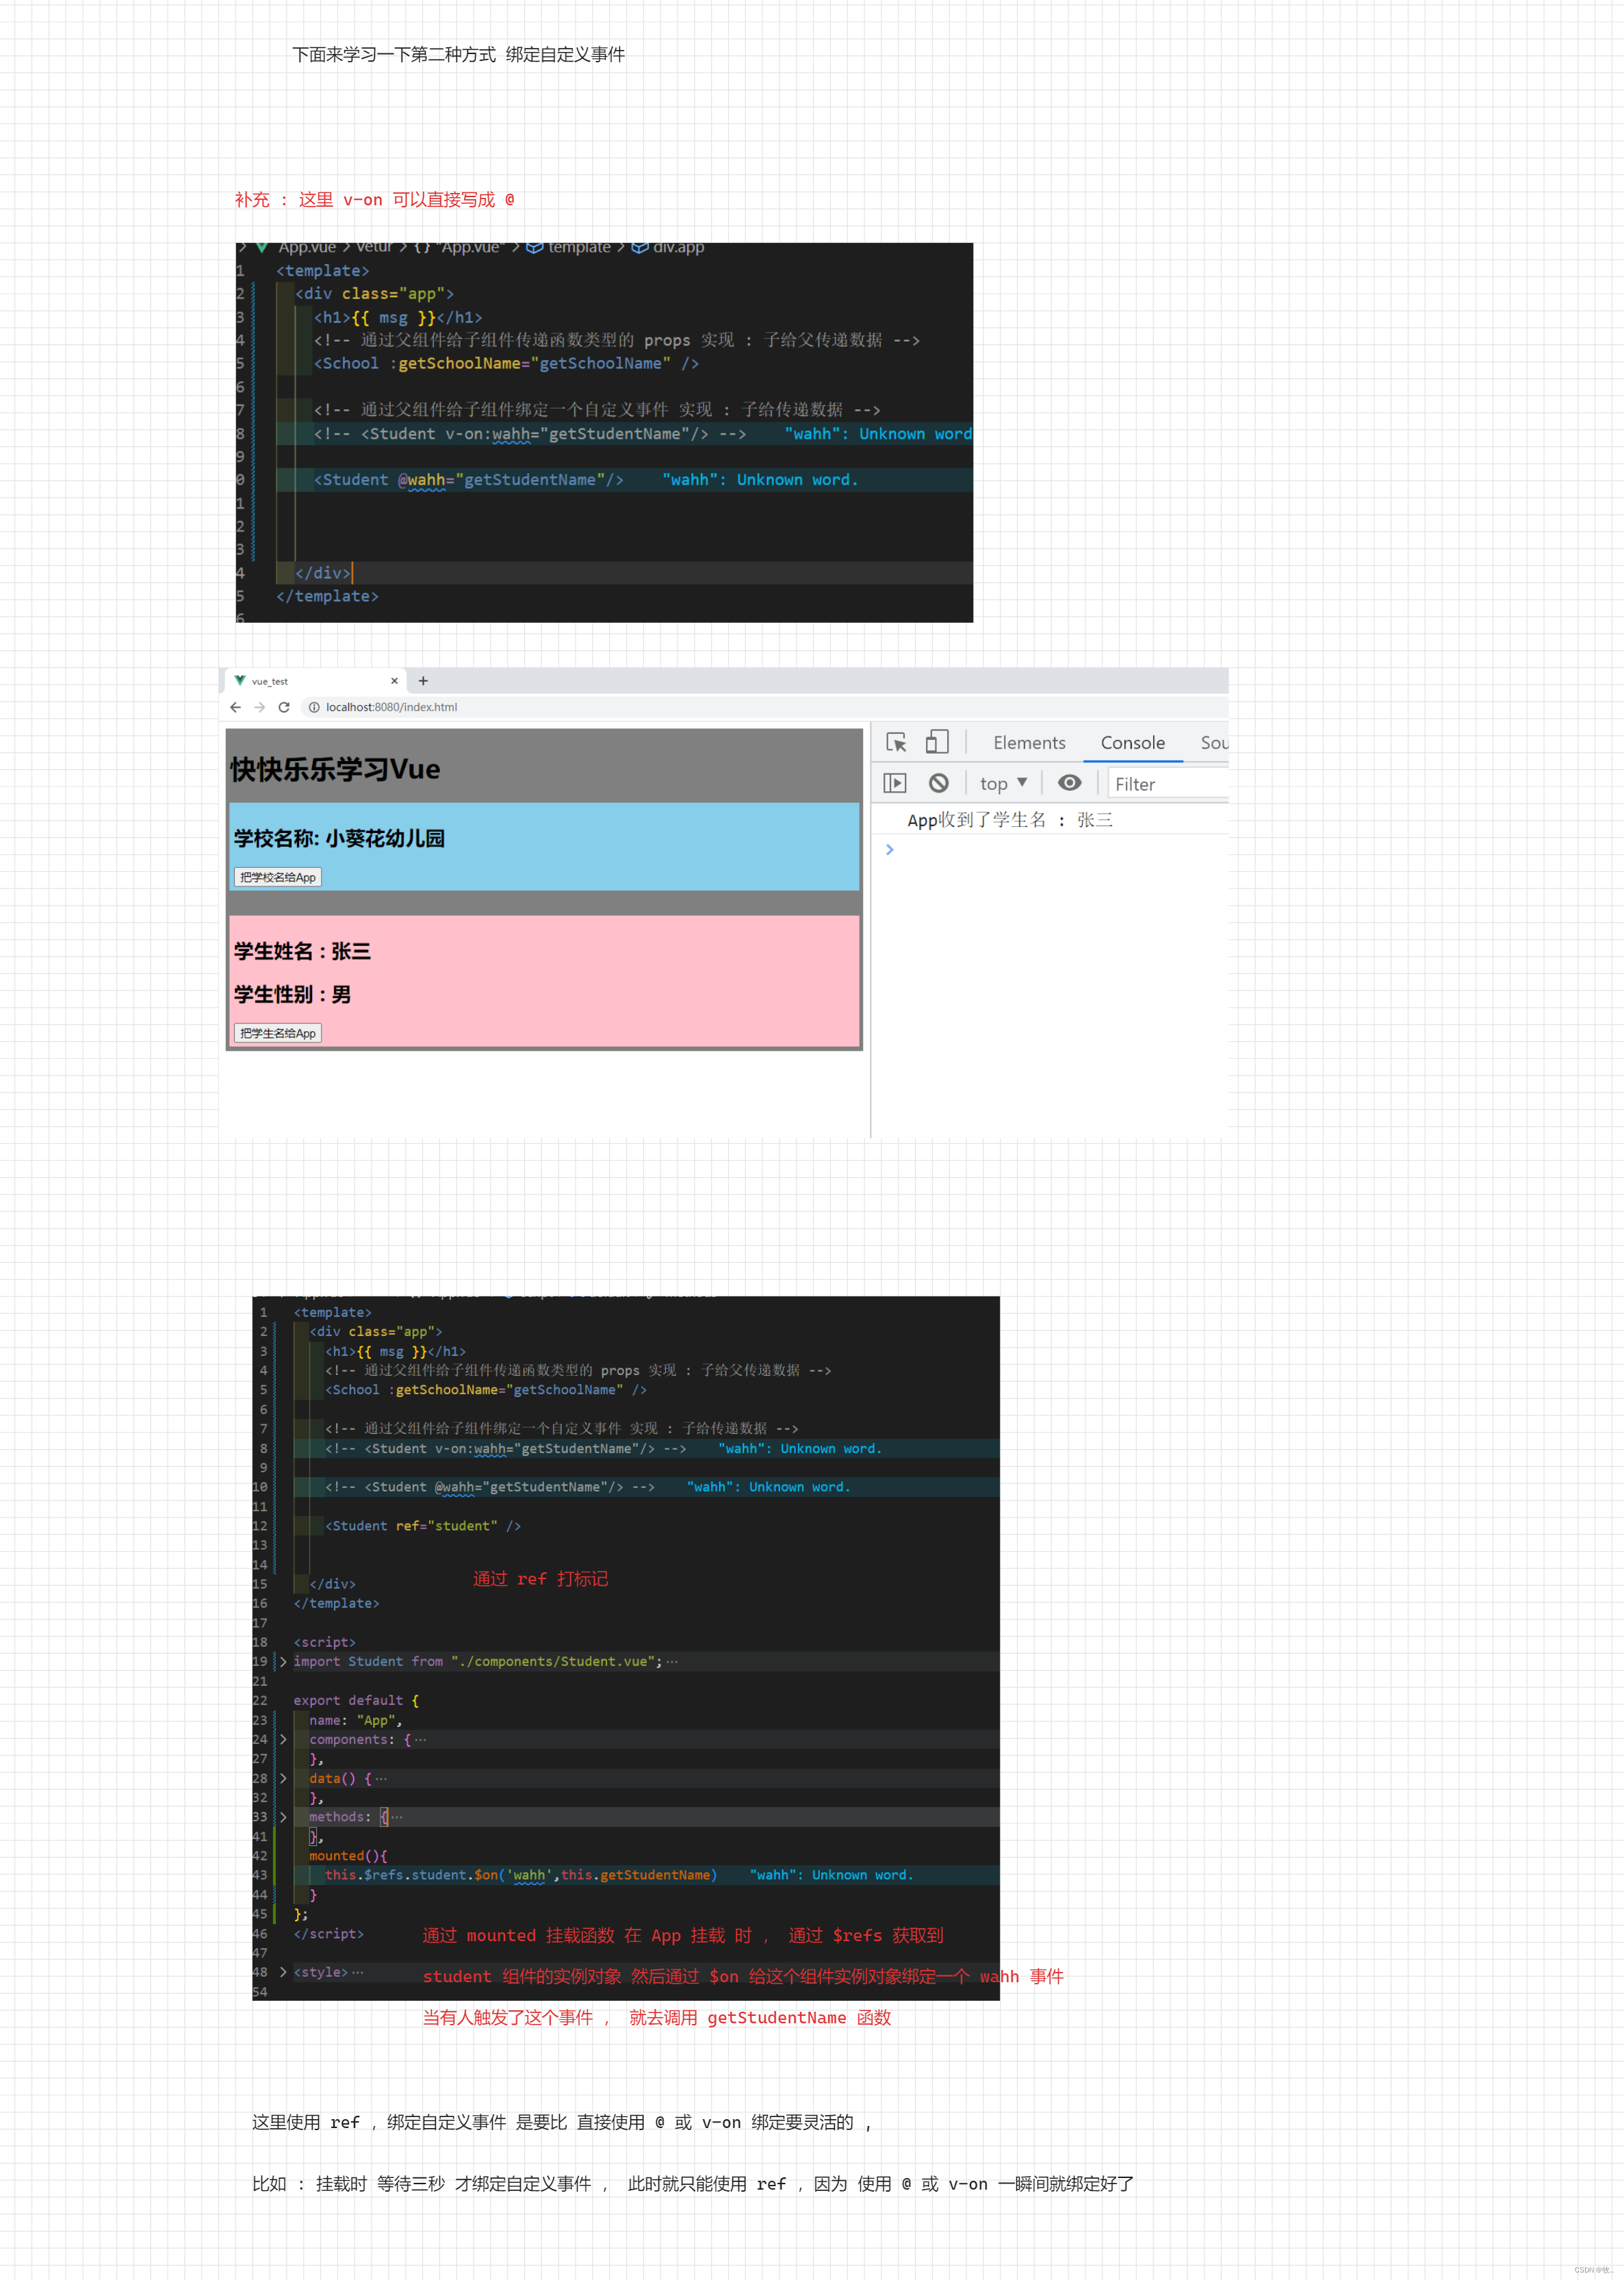Expand the folded methods block
The width and height of the screenshot is (1624, 2280).
click(284, 1817)
